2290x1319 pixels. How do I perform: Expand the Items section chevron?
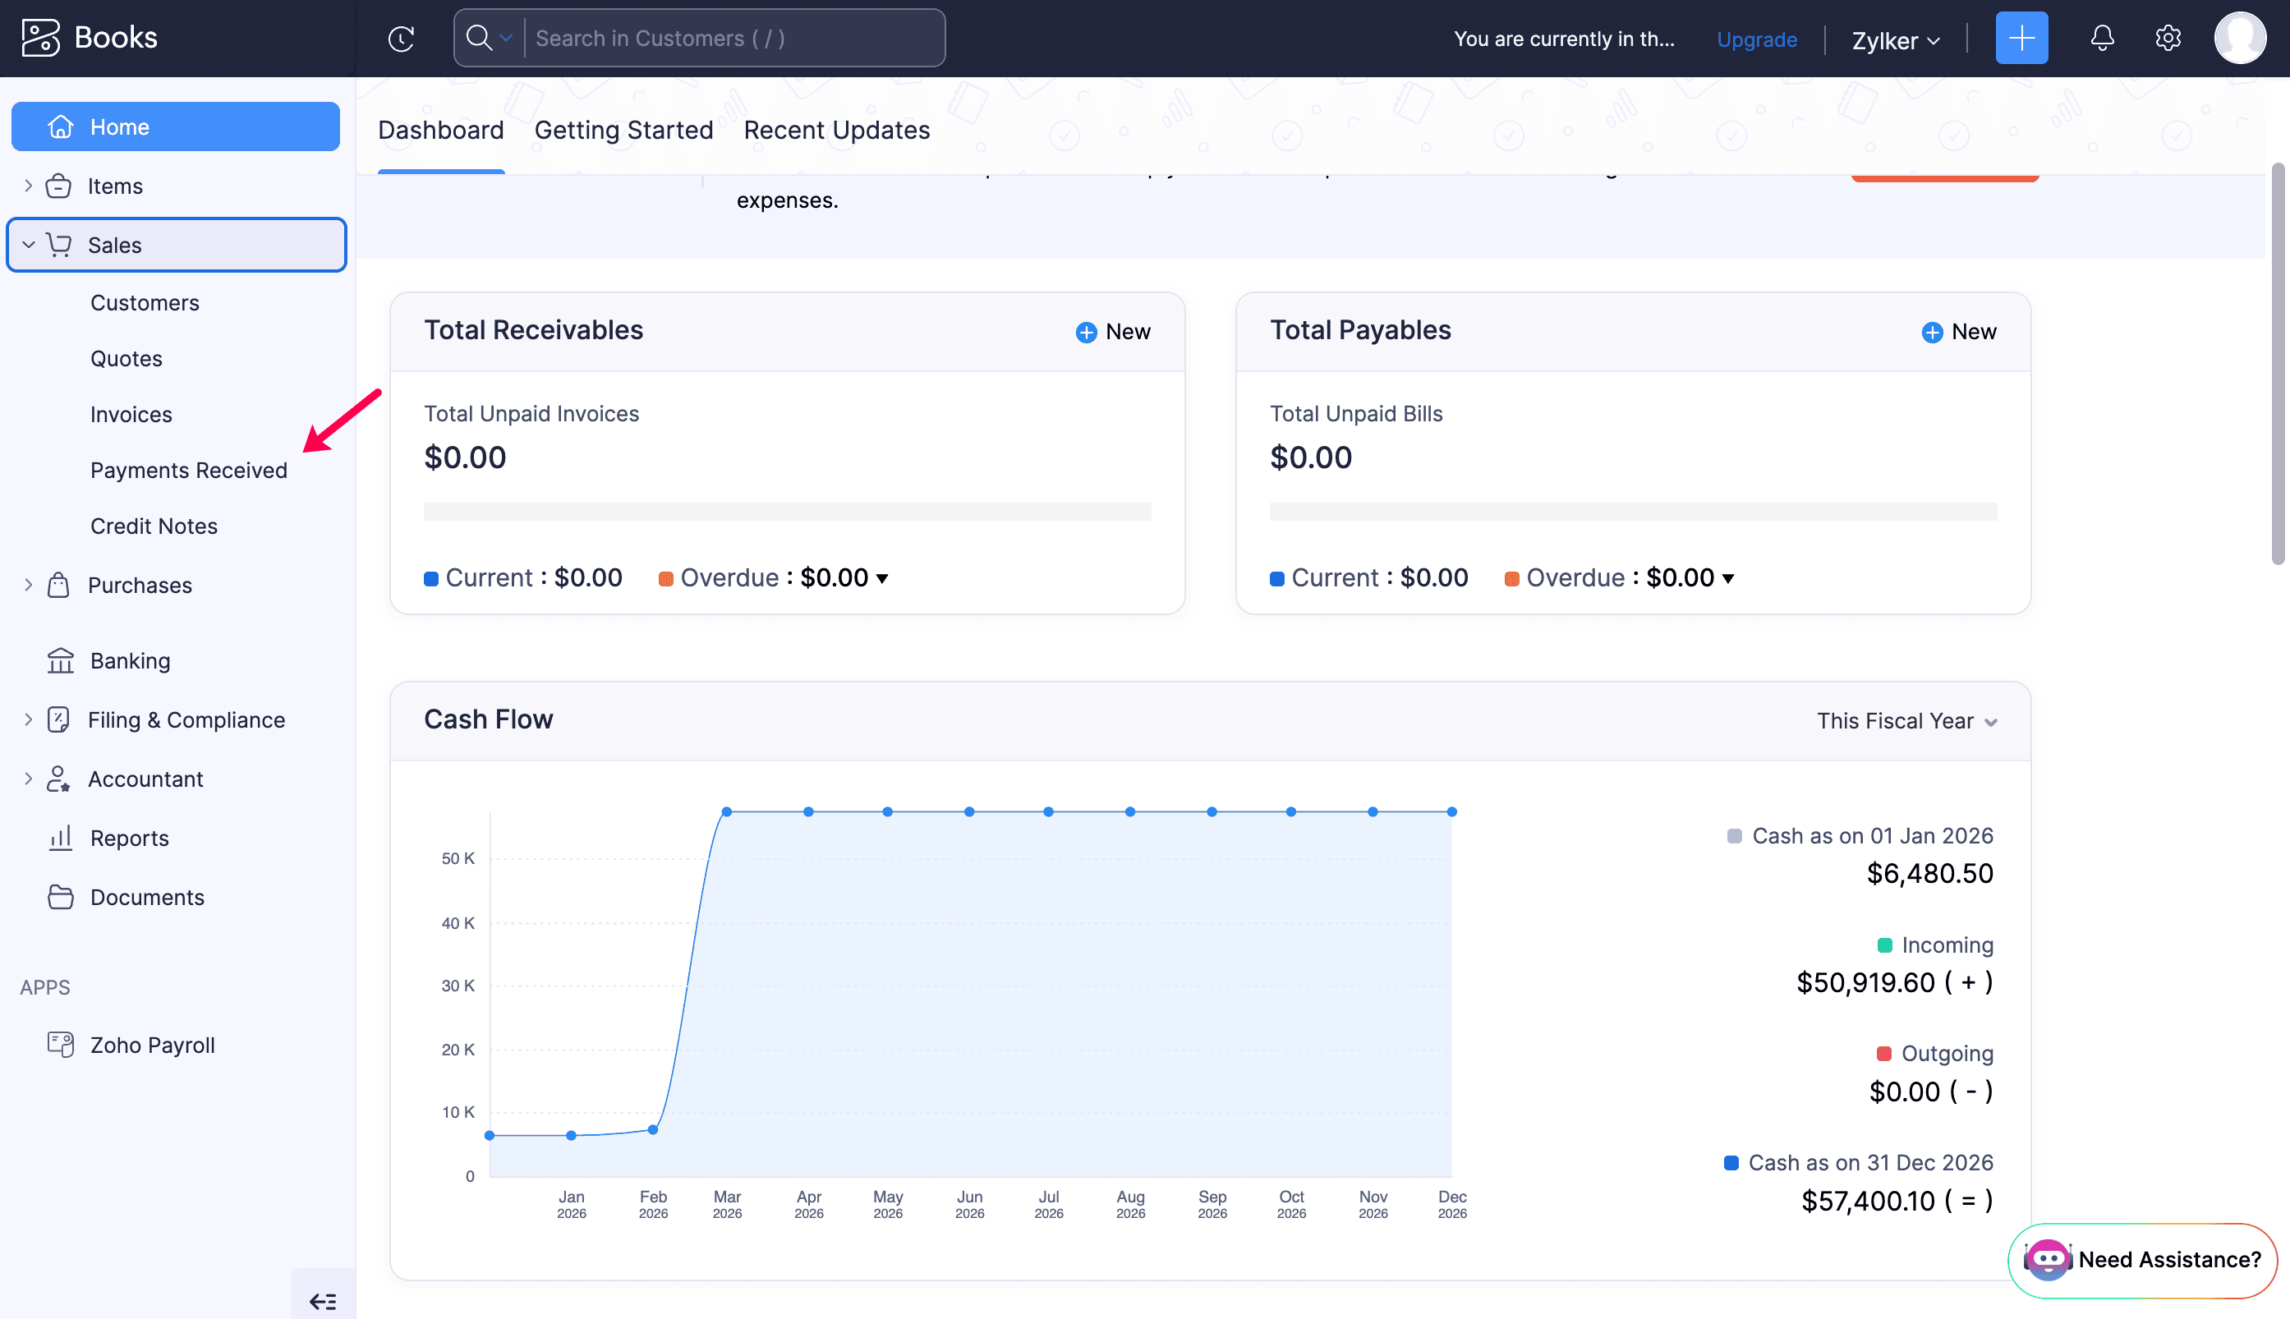point(28,186)
